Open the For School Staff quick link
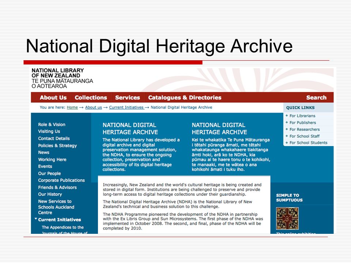 coord(305,136)
